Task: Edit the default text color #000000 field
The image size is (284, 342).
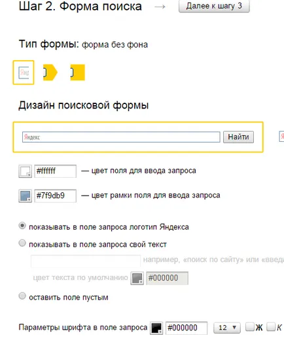Action: pyautogui.click(x=168, y=279)
